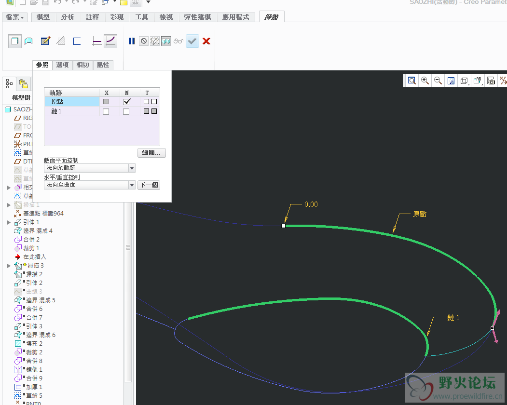Click the windows switch icon in quick access toolbar
The image size is (507, 405).
(105, 2)
